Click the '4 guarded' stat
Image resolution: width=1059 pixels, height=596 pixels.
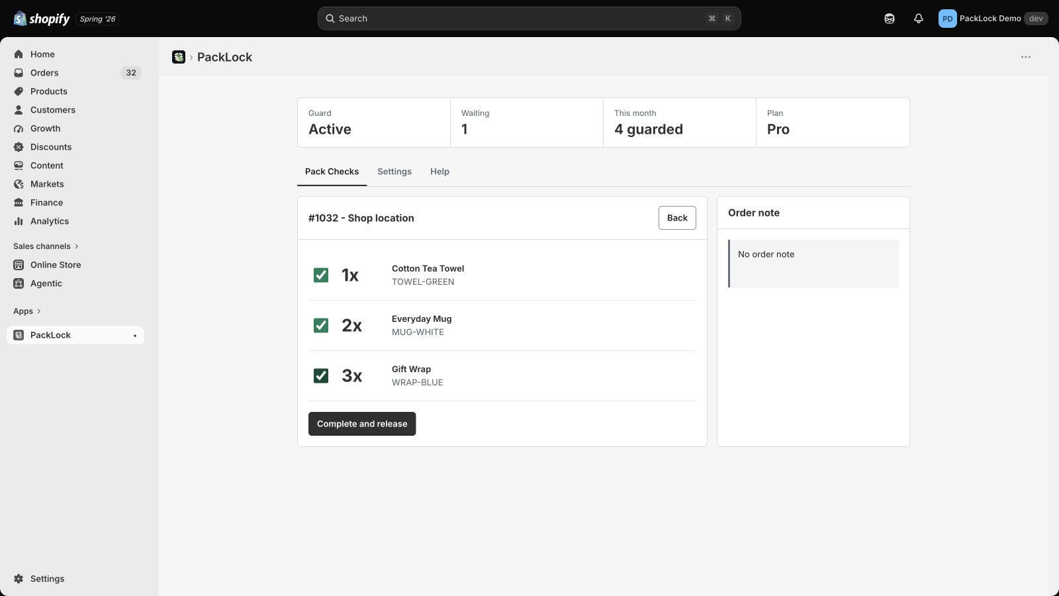[x=649, y=130]
